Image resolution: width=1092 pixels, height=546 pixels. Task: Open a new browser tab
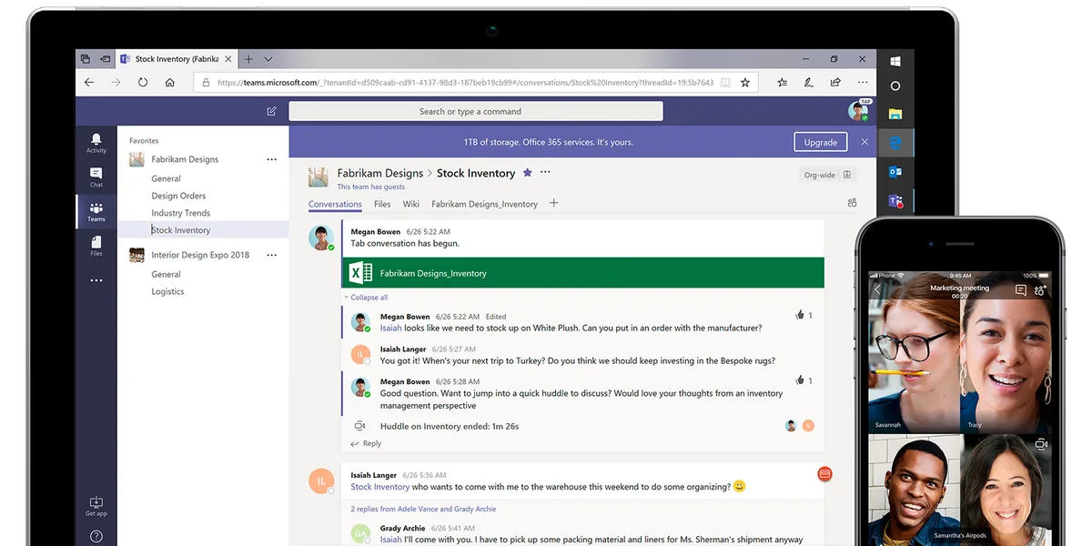pos(249,59)
